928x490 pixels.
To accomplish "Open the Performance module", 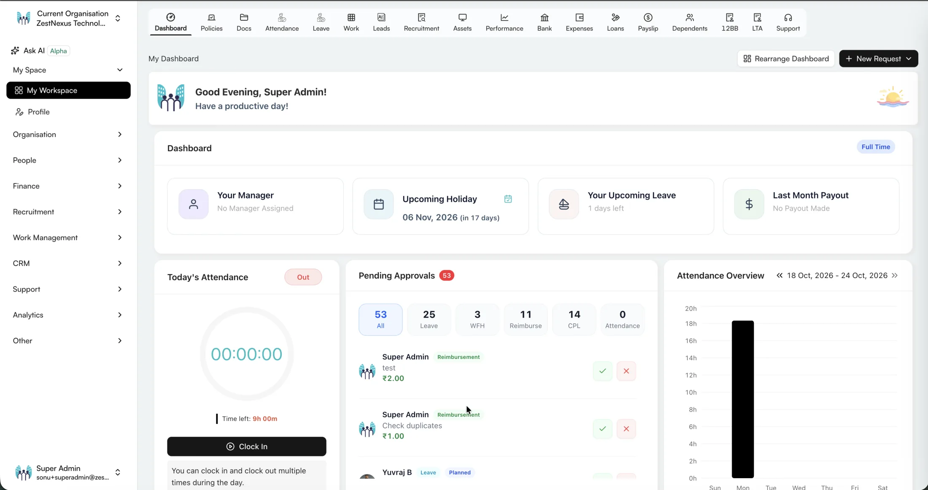I will tap(504, 22).
